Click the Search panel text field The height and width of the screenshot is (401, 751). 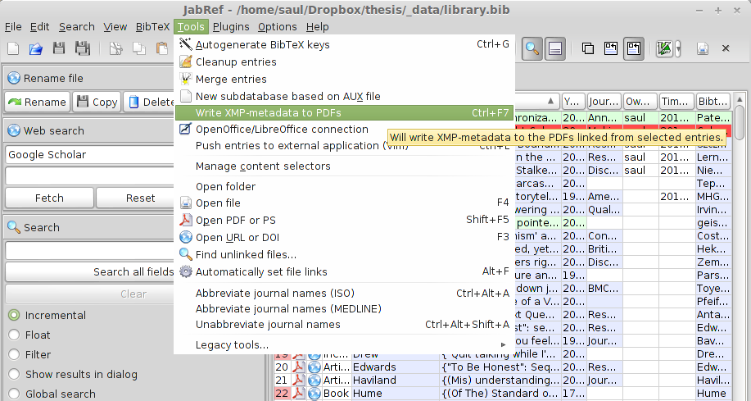click(90, 250)
